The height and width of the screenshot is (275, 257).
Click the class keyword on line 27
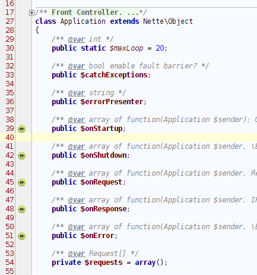click(x=46, y=21)
